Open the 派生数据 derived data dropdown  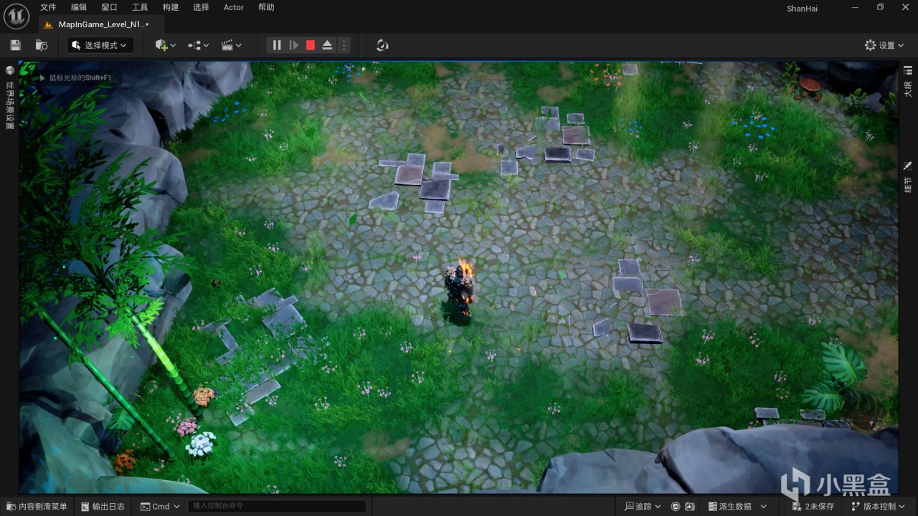pos(737,506)
